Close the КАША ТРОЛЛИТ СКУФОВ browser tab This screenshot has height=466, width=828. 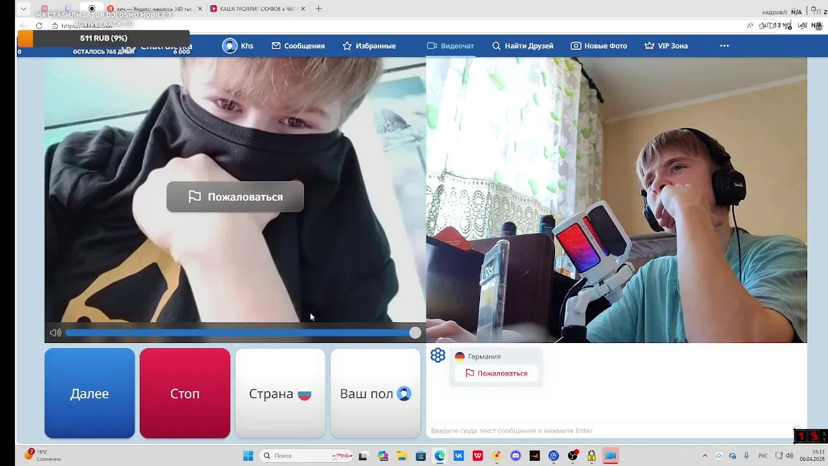click(303, 9)
